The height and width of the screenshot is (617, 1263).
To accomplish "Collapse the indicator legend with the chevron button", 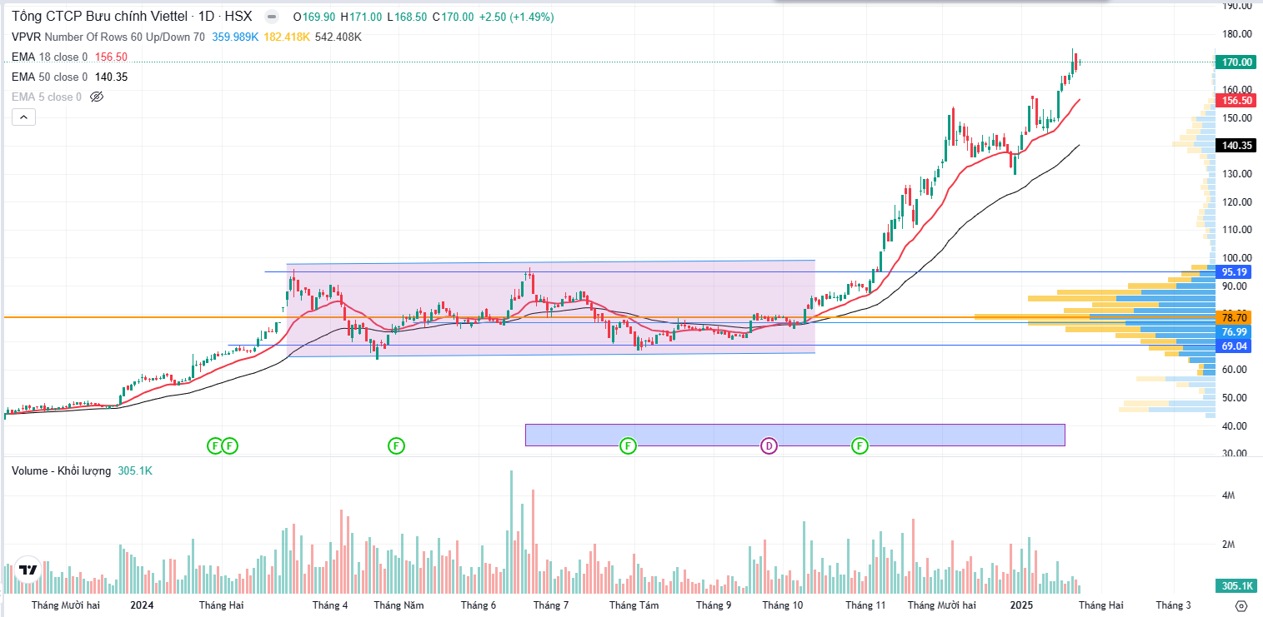I will 23,117.
